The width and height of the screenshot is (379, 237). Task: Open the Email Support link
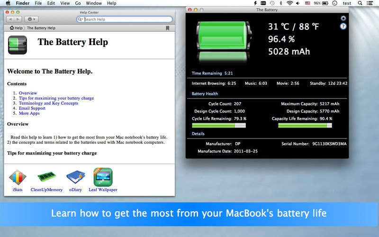32,109
